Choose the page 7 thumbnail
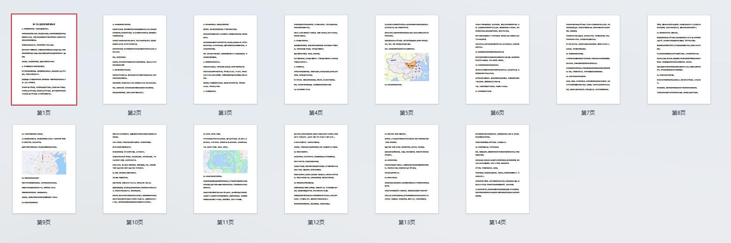The width and height of the screenshot is (731, 243). [588, 60]
